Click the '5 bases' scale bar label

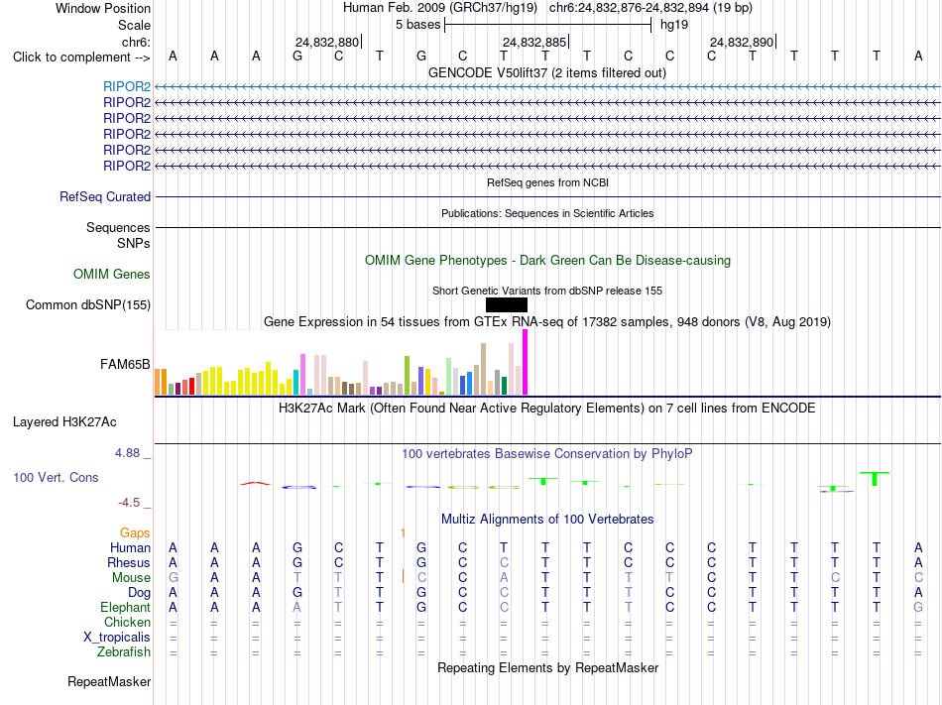point(417,25)
